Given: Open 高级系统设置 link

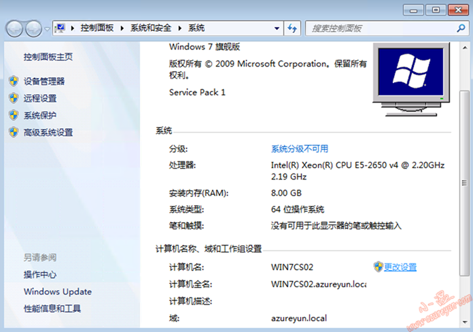Looking at the screenshot, I should (48, 132).
